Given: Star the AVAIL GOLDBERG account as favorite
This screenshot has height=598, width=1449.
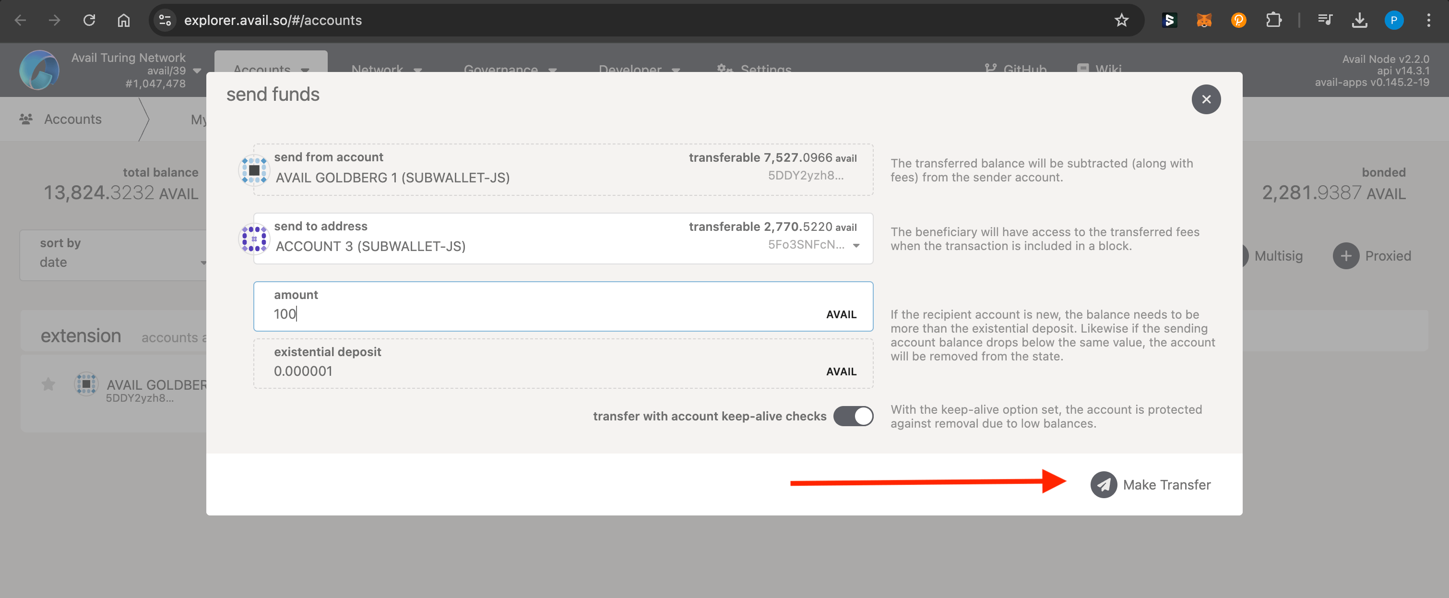Looking at the screenshot, I should point(48,384).
